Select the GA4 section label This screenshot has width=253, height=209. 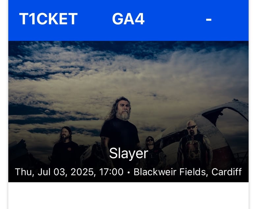pos(128,19)
